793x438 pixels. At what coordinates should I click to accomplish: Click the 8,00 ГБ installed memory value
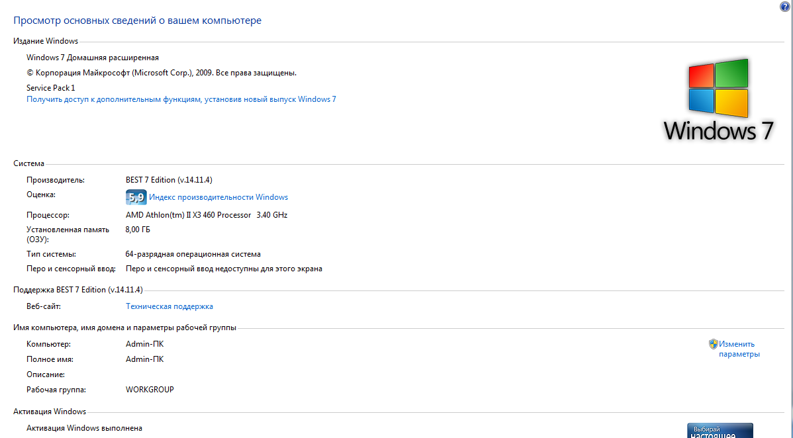(138, 230)
